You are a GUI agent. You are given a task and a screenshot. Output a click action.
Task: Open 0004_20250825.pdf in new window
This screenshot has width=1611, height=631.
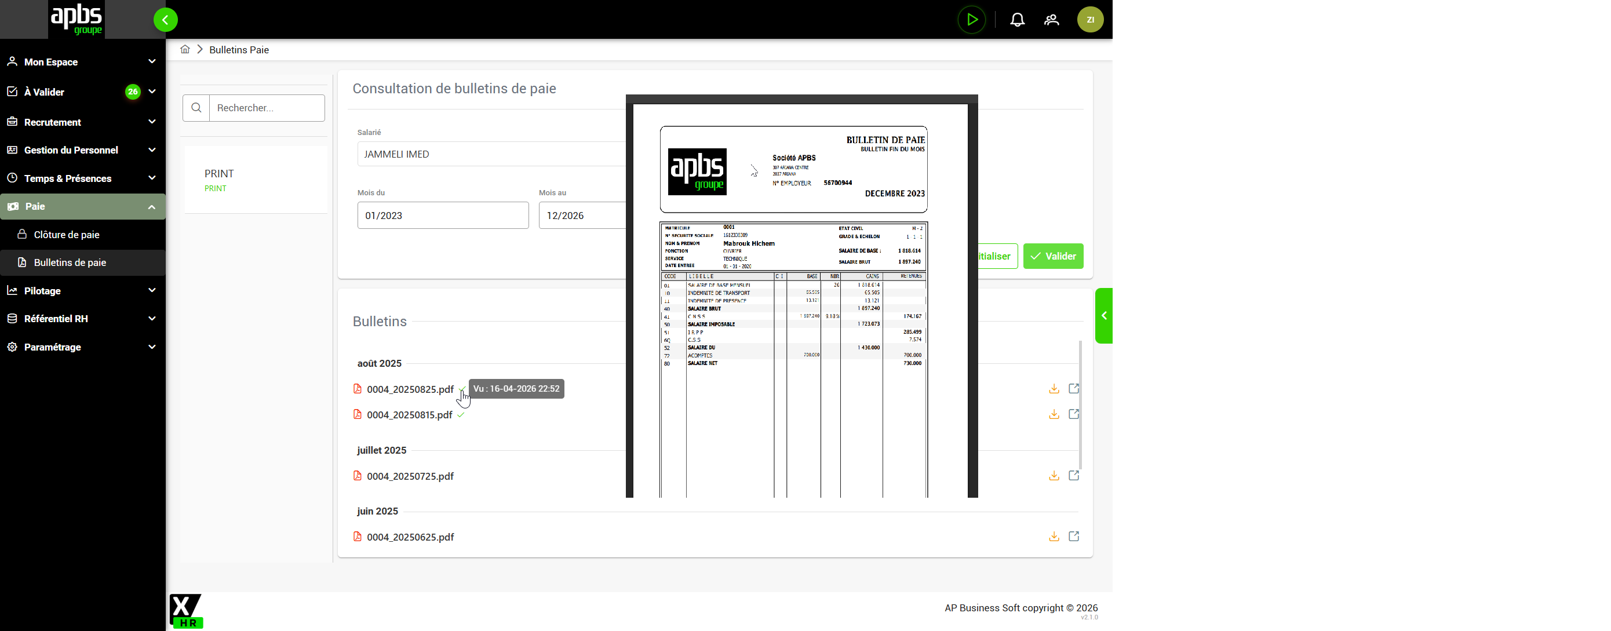click(x=1074, y=388)
